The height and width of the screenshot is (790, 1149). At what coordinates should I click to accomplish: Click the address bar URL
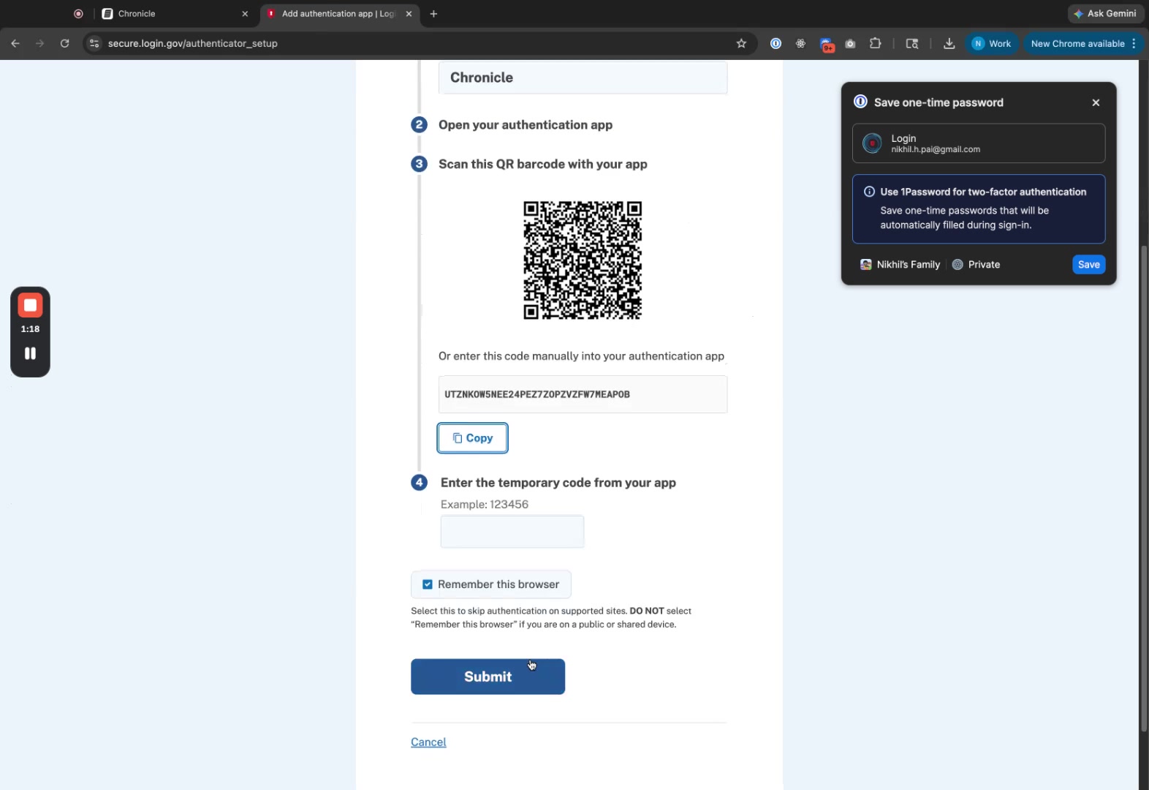point(192,43)
